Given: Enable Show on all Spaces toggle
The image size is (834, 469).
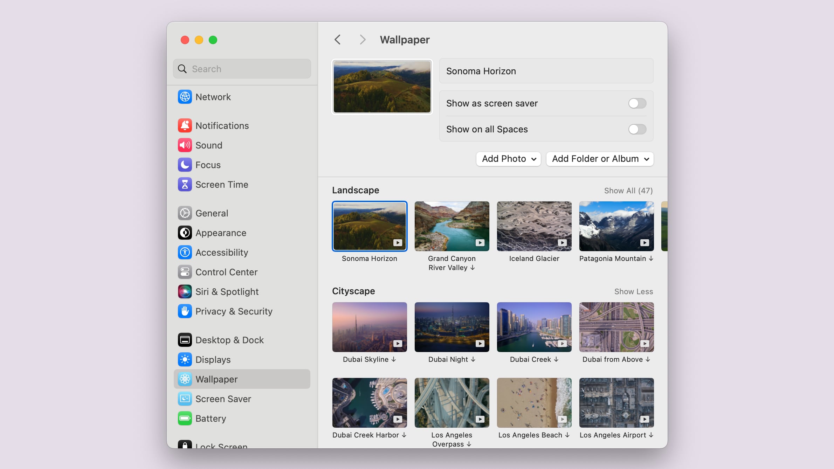Looking at the screenshot, I should click(637, 129).
